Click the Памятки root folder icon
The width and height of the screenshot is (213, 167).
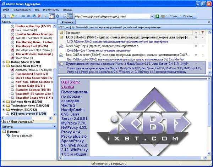[x=4, y=132]
